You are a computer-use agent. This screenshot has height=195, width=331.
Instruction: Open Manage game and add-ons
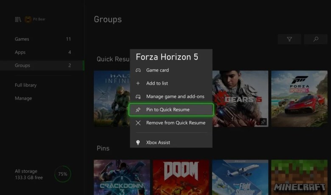(x=171, y=96)
